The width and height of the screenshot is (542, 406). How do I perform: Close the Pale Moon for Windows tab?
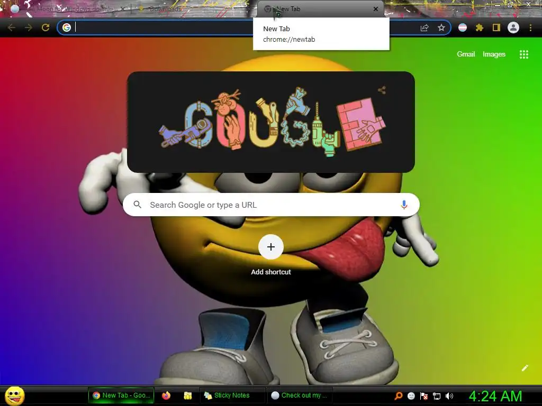click(122, 9)
